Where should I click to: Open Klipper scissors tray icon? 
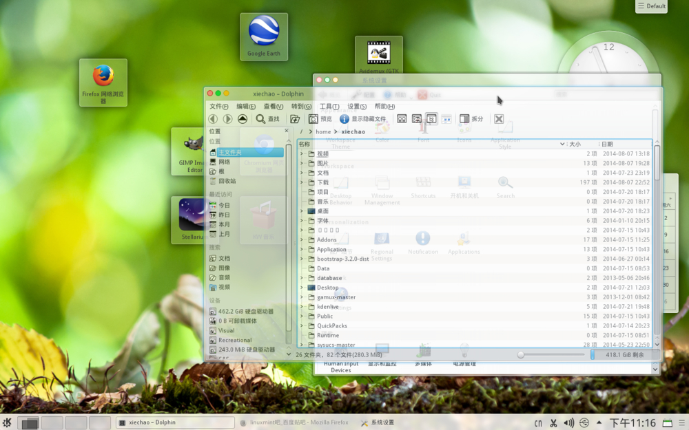pyautogui.click(x=553, y=423)
